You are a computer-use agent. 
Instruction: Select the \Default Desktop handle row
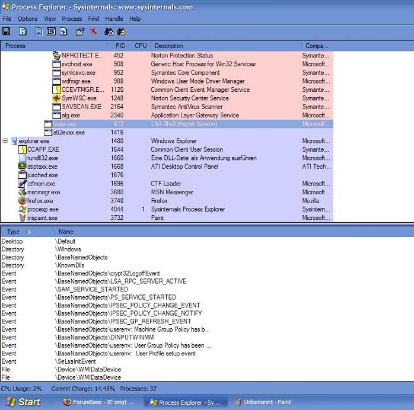[x=207, y=241]
